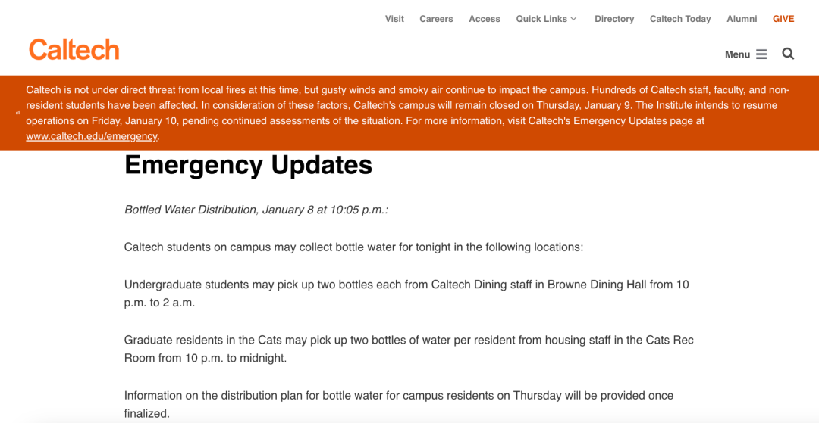Click the Cats Rec Room paragraph

pos(409,349)
